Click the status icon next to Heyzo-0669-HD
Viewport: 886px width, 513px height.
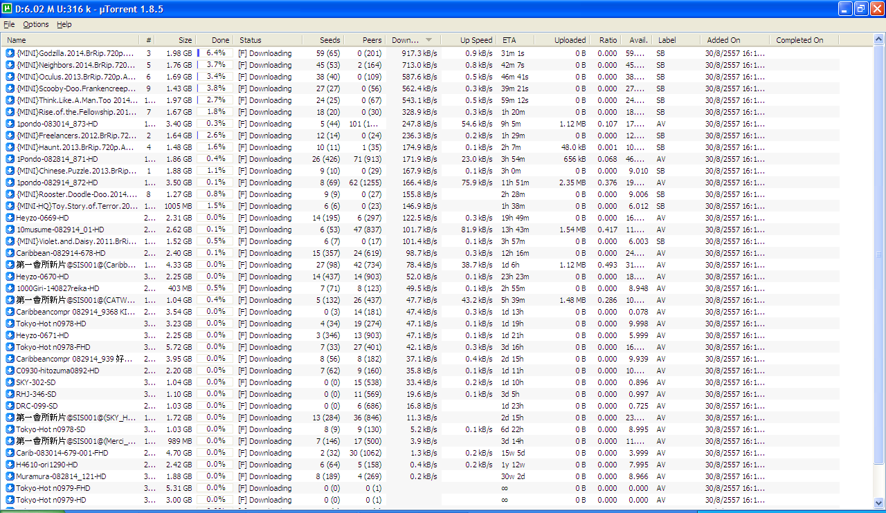(10, 218)
